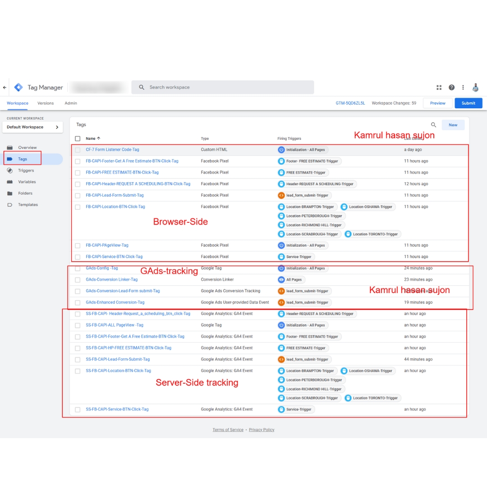Viewport: 487px width, 487px height.
Task: Open SS-FB-CAPI-Footer-Get A Free Estimate-BTN-Click-Tag
Action: [x=135, y=337]
